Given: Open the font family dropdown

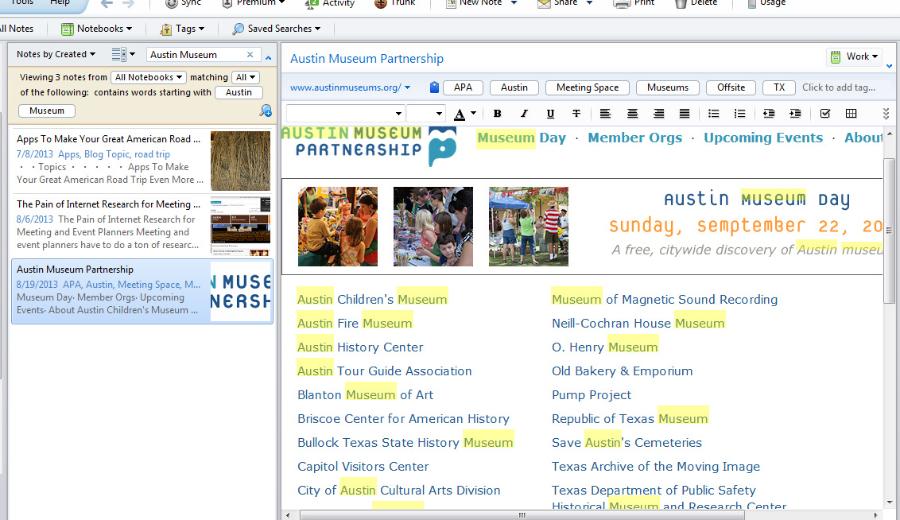Looking at the screenshot, I should coord(398,114).
